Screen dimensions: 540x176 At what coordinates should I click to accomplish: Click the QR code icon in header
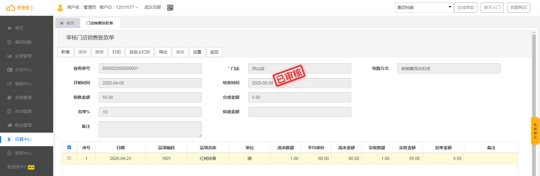pos(170,8)
